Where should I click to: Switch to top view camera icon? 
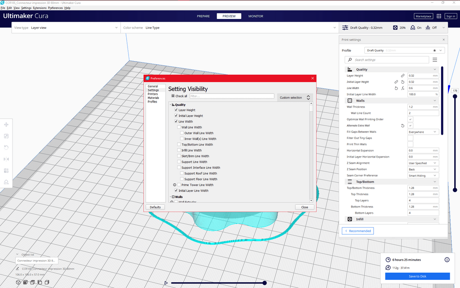pyautogui.click(x=32, y=283)
